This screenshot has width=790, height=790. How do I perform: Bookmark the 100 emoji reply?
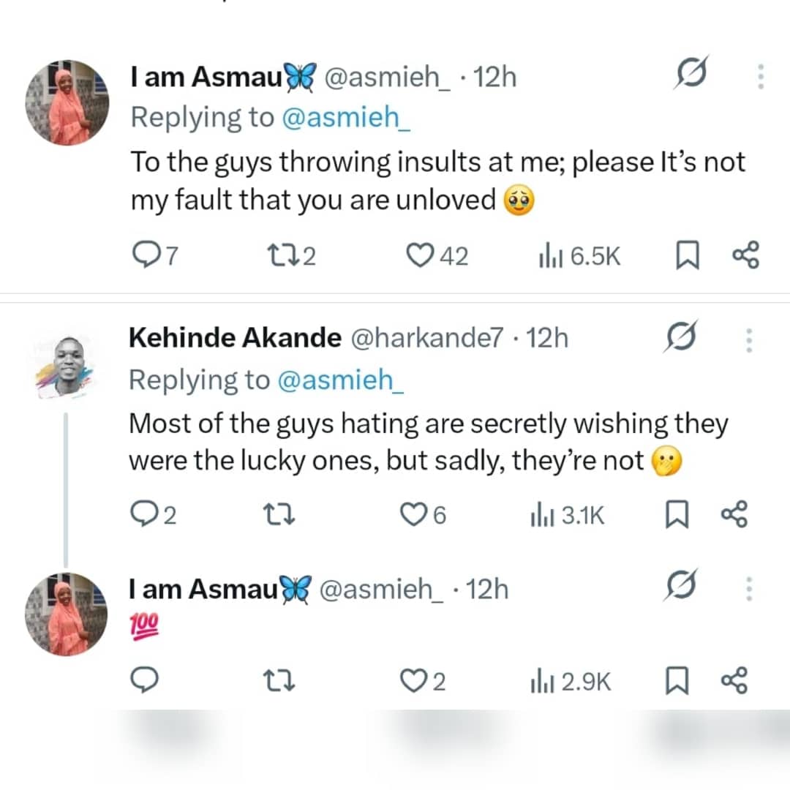point(677,680)
